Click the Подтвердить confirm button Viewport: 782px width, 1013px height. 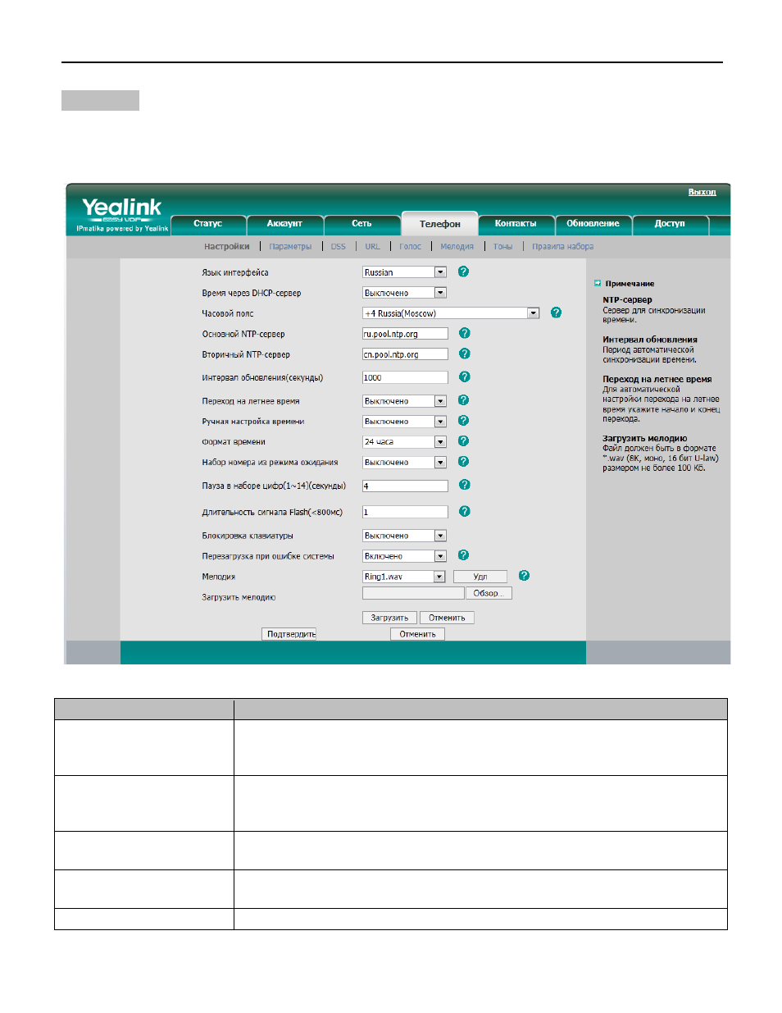coord(291,634)
